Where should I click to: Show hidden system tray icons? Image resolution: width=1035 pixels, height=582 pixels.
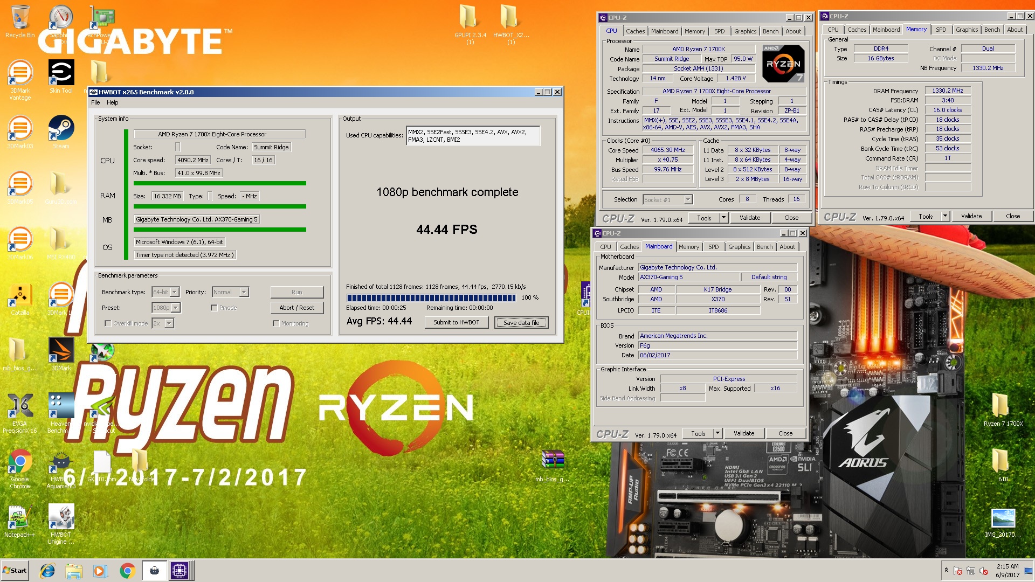[x=946, y=570]
